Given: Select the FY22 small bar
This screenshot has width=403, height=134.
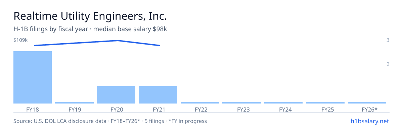Looking at the screenshot, I should tap(200, 103).
